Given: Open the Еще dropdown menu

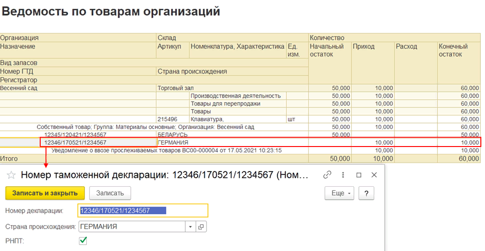Looking at the screenshot, I should coord(340,193).
